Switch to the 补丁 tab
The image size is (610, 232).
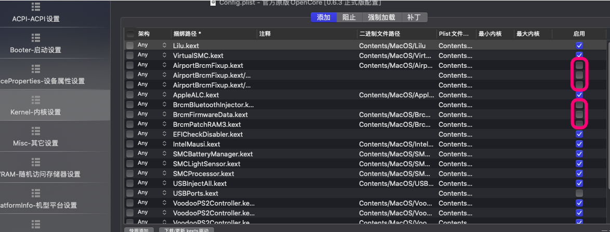pos(414,17)
